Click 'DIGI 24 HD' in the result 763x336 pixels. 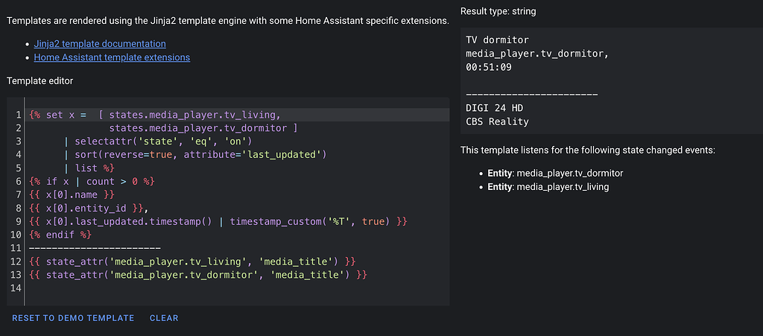[495, 107]
